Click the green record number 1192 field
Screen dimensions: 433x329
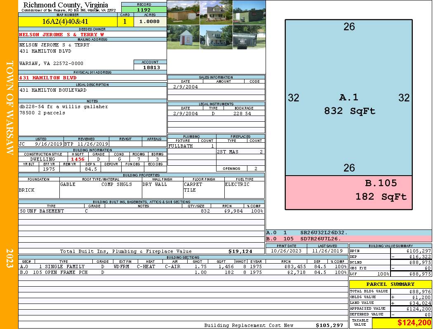(144, 9)
